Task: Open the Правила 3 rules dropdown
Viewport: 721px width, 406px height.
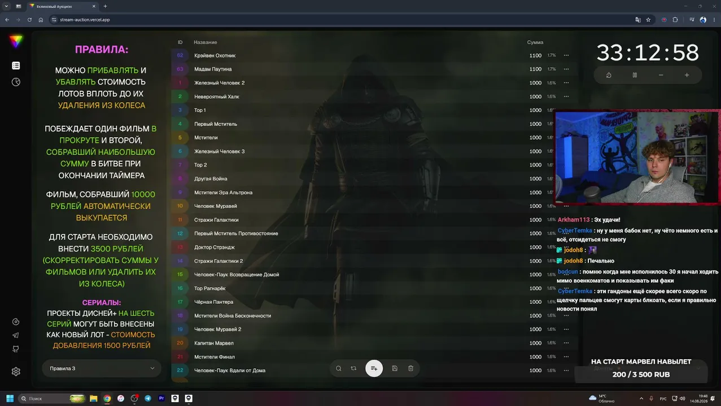Action: pyautogui.click(x=102, y=368)
